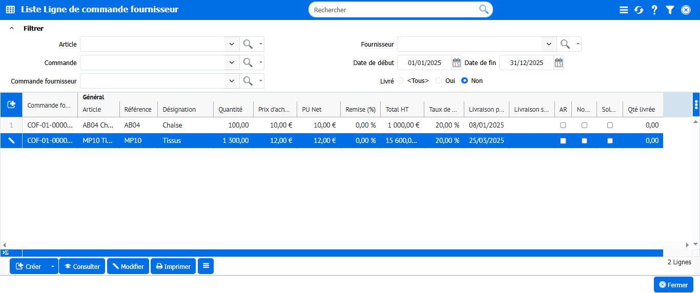Image resolution: width=700 pixels, height=293 pixels.
Task: Open the help question mark icon
Action: pos(654,10)
